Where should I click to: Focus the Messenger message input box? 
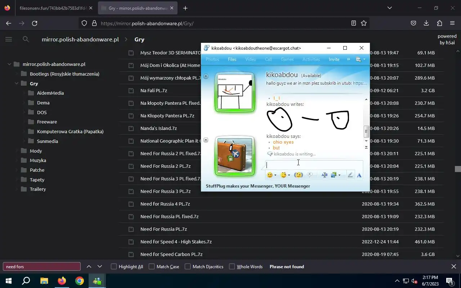[x=314, y=165]
